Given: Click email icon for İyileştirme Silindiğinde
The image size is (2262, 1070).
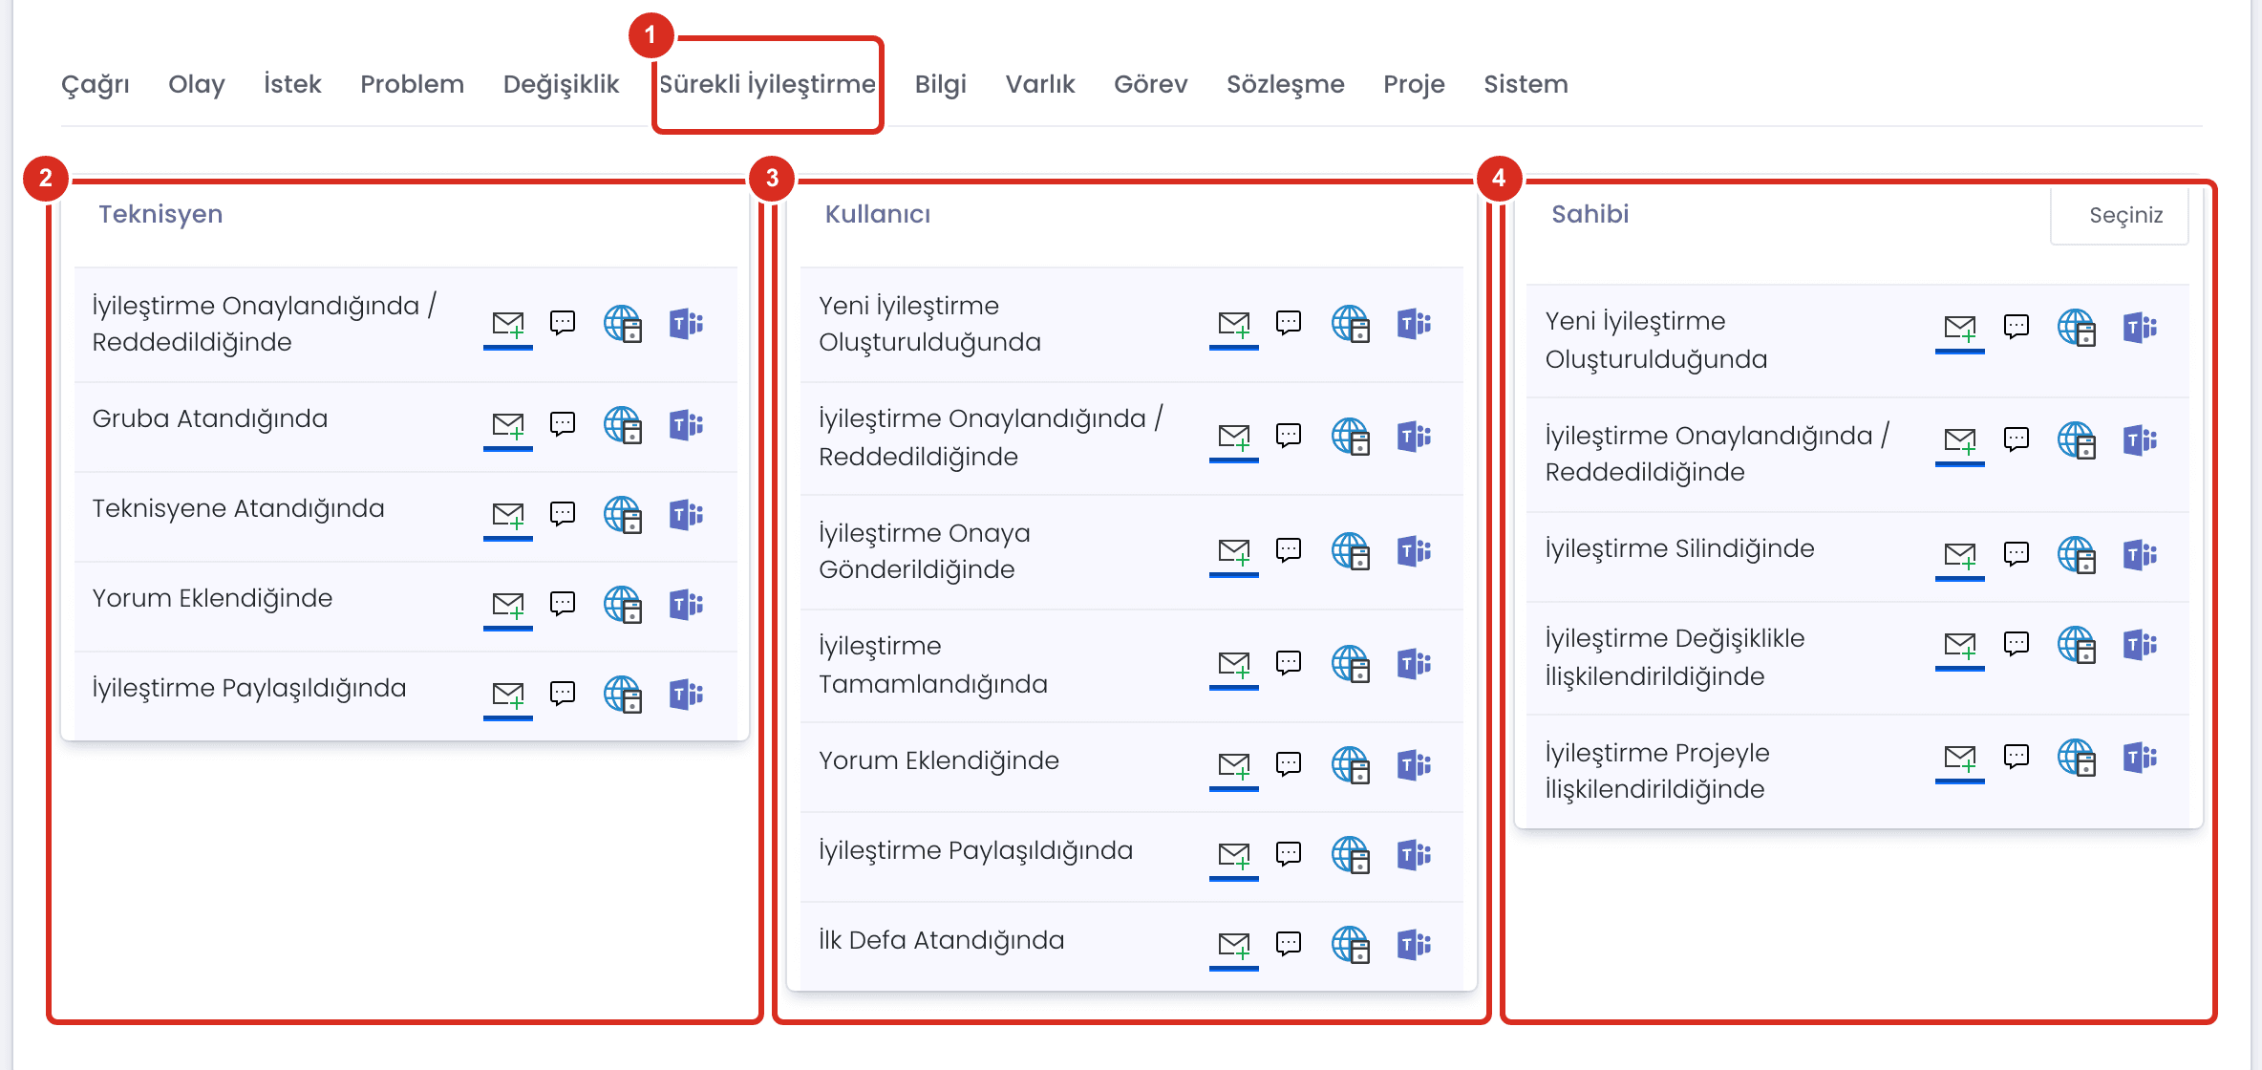Looking at the screenshot, I should (x=1960, y=556).
